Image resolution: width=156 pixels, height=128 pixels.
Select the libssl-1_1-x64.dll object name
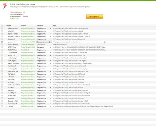tap(13, 34)
